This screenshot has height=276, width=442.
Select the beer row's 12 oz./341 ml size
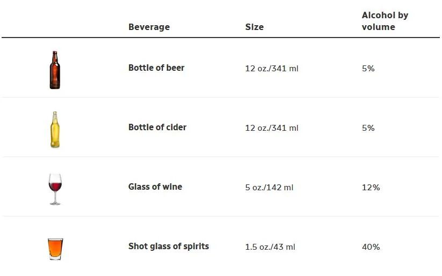pyautogui.click(x=272, y=69)
